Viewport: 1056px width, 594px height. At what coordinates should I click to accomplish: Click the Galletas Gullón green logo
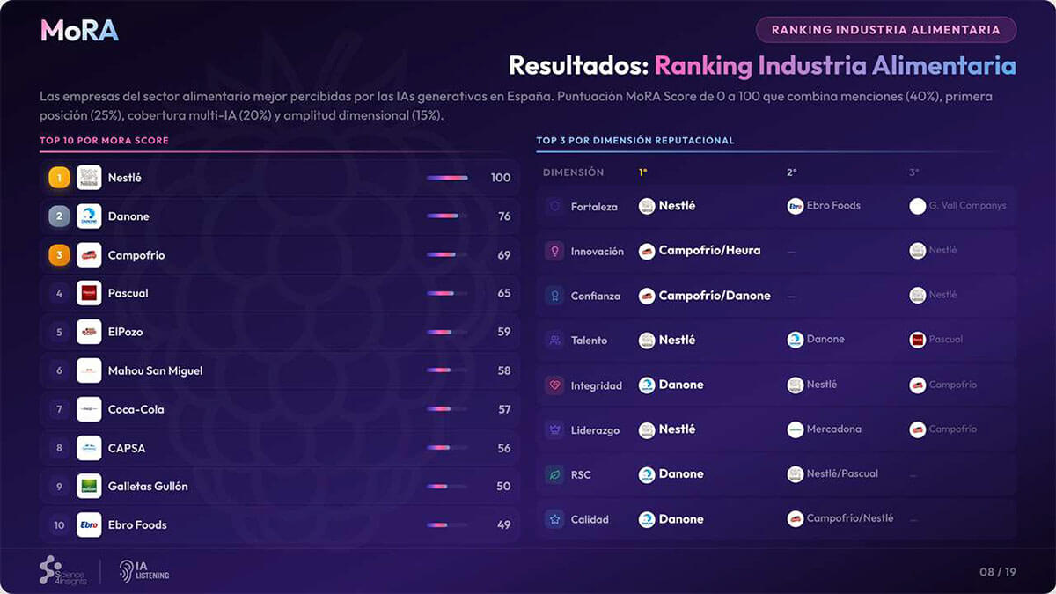coord(89,486)
